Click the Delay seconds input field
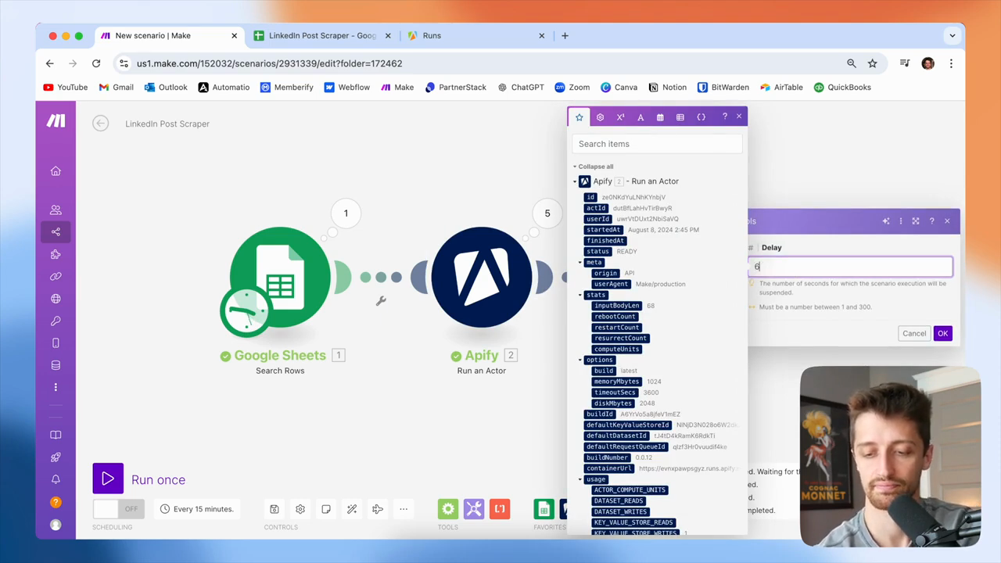The image size is (1001, 563). click(850, 267)
